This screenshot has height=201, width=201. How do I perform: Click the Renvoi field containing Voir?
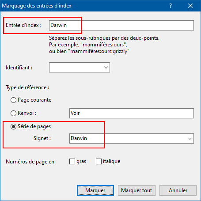tap(132, 113)
